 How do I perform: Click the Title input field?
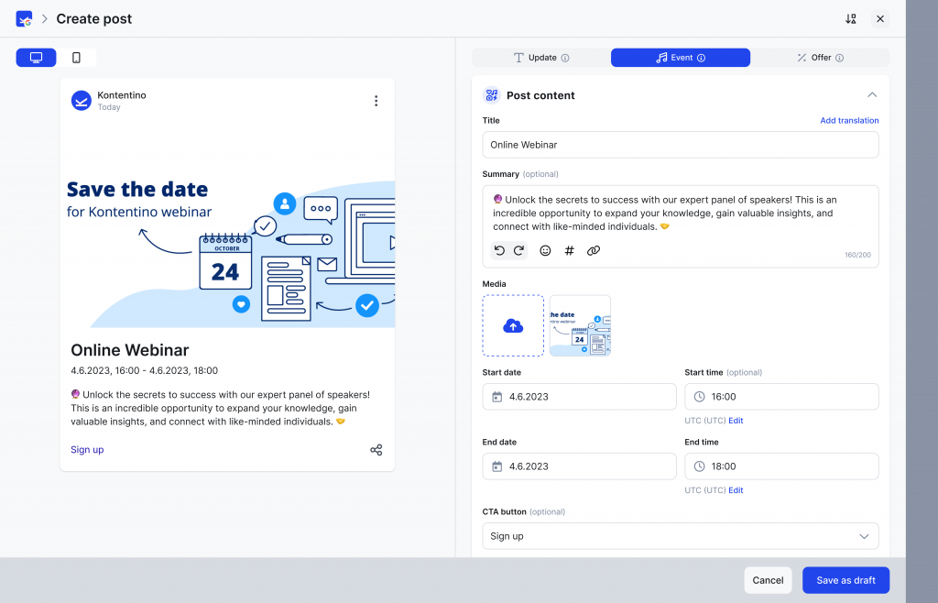680,145
